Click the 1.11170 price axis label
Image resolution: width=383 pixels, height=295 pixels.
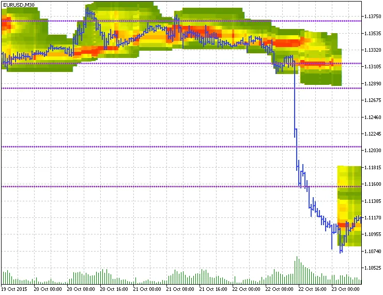click(372, 218)
